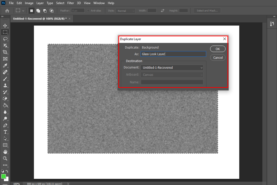Select the Pen tool
Viewport: 277px width, 185px height.
pos(5,125)
